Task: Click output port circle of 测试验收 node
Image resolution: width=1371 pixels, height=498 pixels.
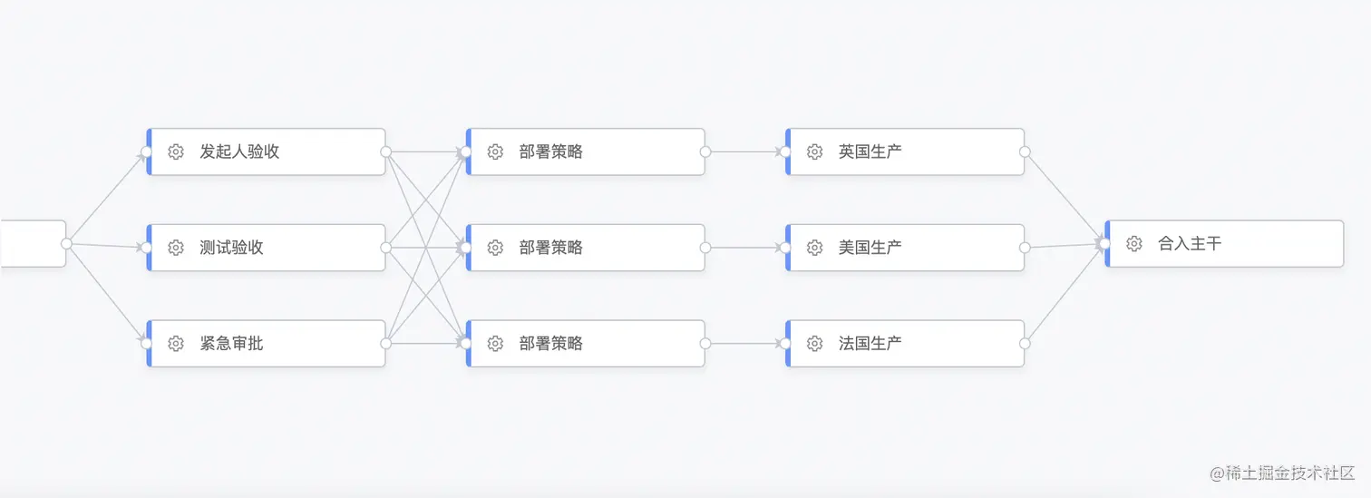Action: coord(385,248)
